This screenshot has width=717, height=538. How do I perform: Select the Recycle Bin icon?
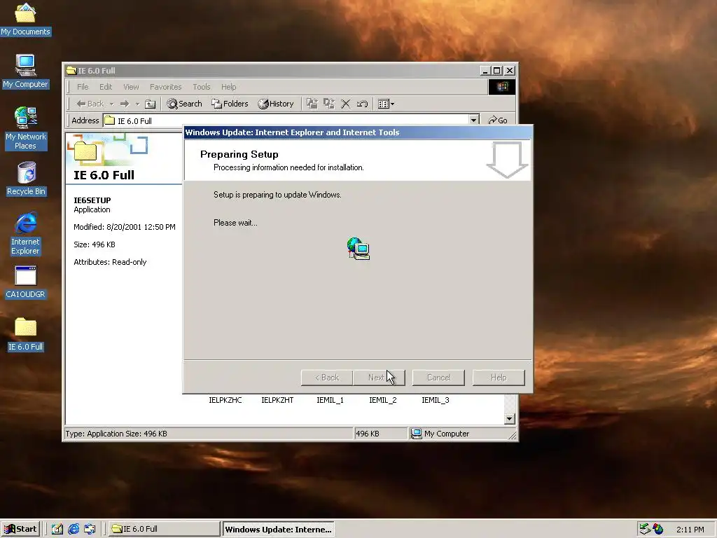point(26,179)
